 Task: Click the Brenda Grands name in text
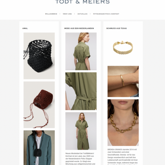click(x=115, y=149)
